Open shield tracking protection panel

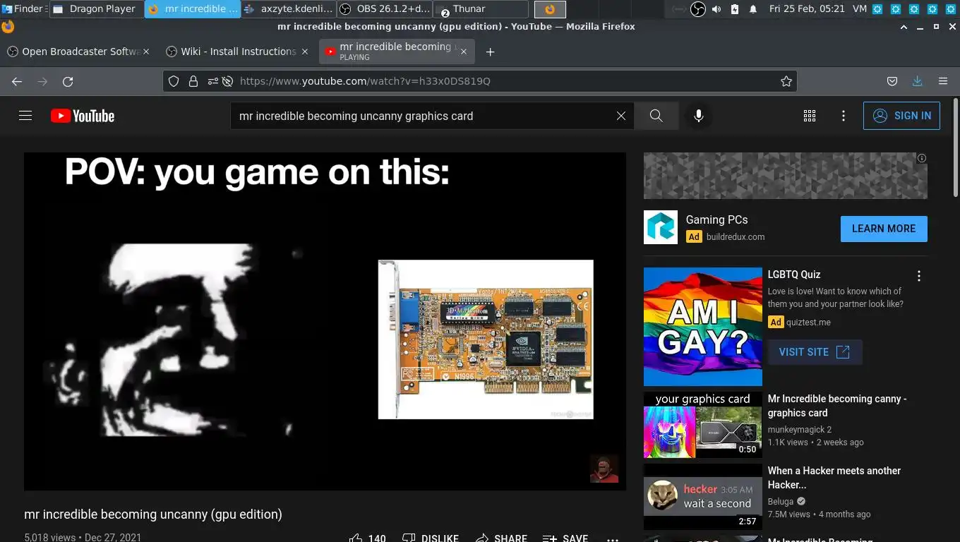[x=174, y=81]
